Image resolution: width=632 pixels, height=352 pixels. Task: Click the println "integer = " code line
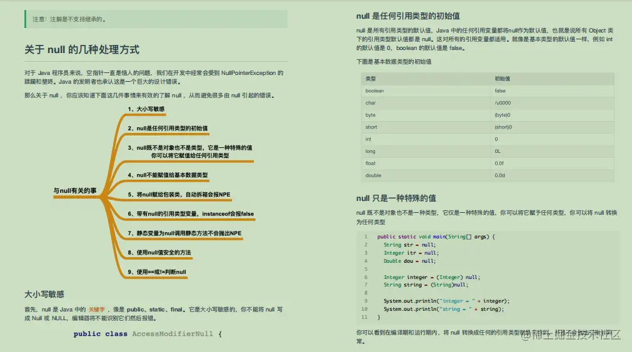[x=446, y=300]
